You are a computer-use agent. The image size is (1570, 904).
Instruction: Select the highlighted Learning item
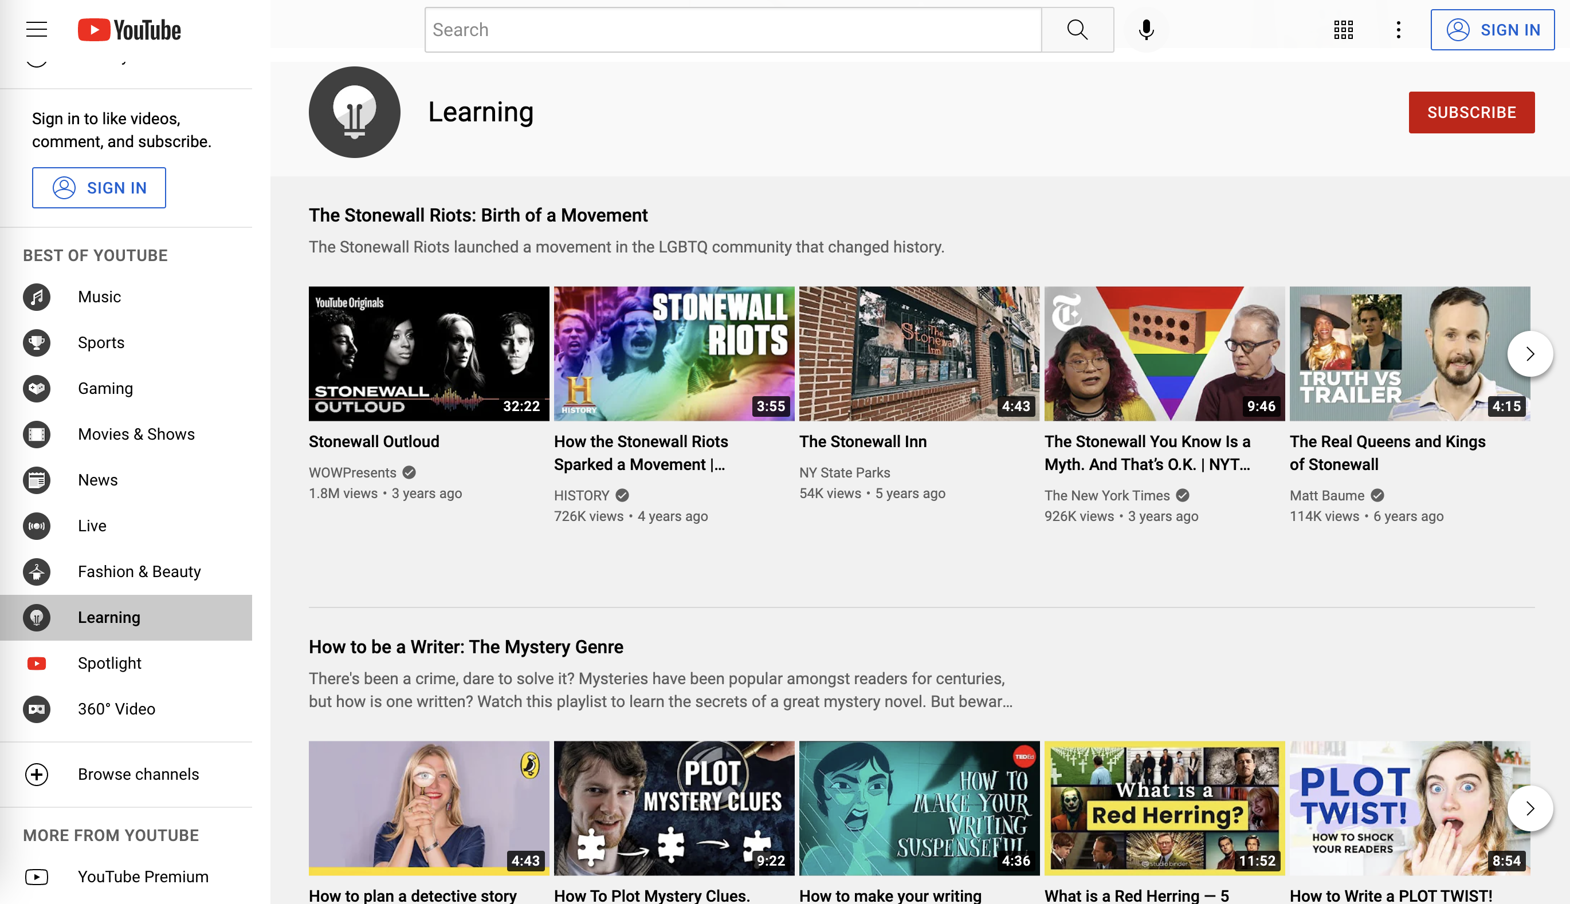pyautogui.click(x=126, y=618)
